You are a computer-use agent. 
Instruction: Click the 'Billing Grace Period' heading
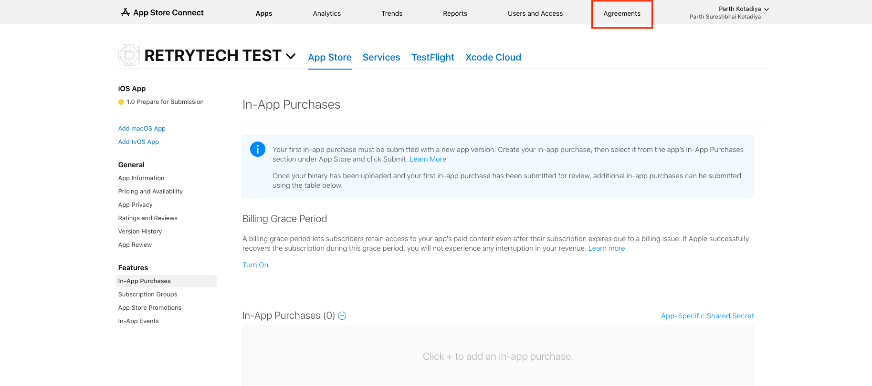[285, 219]
